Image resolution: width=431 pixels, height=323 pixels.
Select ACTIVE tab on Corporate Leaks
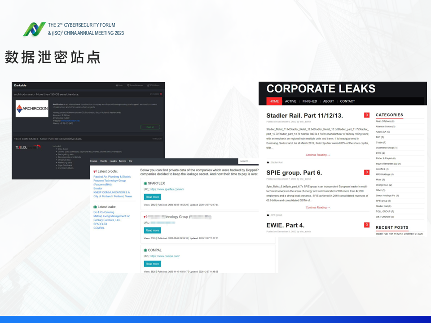pos(290,101)
